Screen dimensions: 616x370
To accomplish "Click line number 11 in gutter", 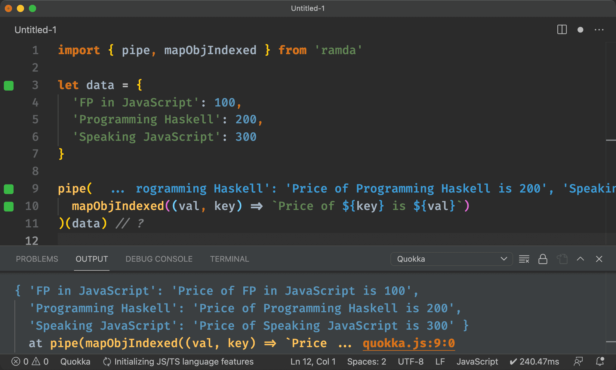I will (x=32, y=224).
